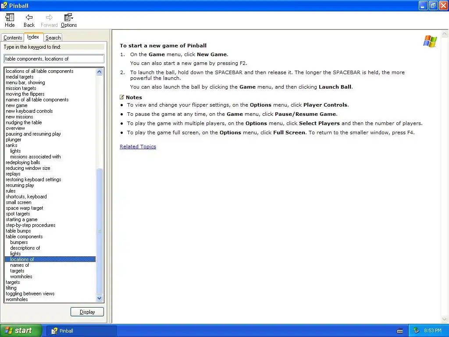Click the help pane scroll up arrow
Image resolution: width=449 pixels, height=337 pixels.
tap(445, 34)
